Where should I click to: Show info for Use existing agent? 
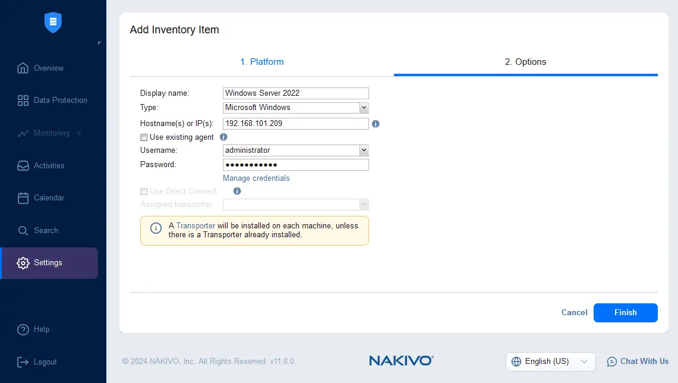point(223,137)
